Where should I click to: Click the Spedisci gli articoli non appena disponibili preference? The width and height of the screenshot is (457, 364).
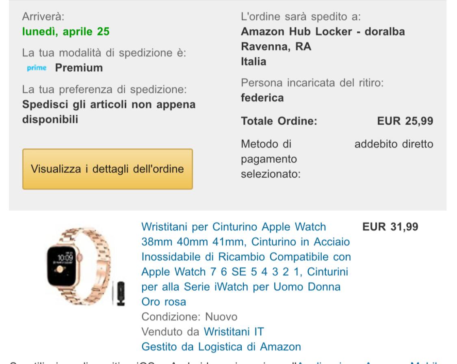click(109, 112)
